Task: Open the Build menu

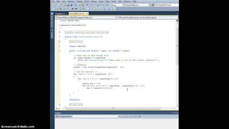Action: pyautogui.click(x=87, y=1)
